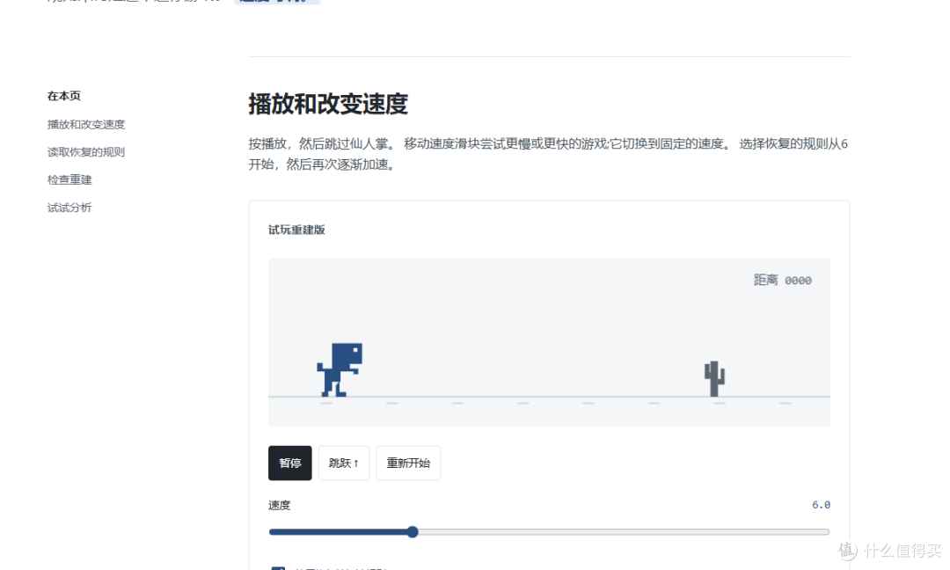Click the gray cactus obstacle

pos(715,378)
